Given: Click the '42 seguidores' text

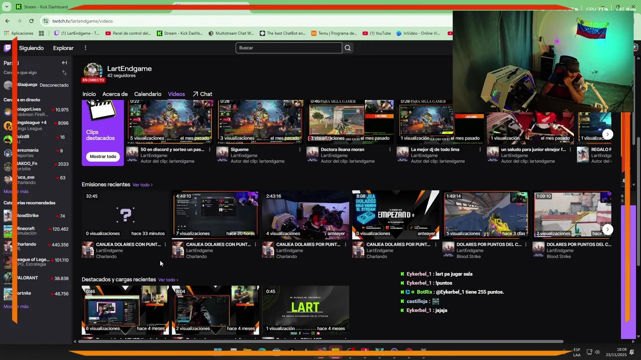Looking at the screenshot, I should pos(121,76).
